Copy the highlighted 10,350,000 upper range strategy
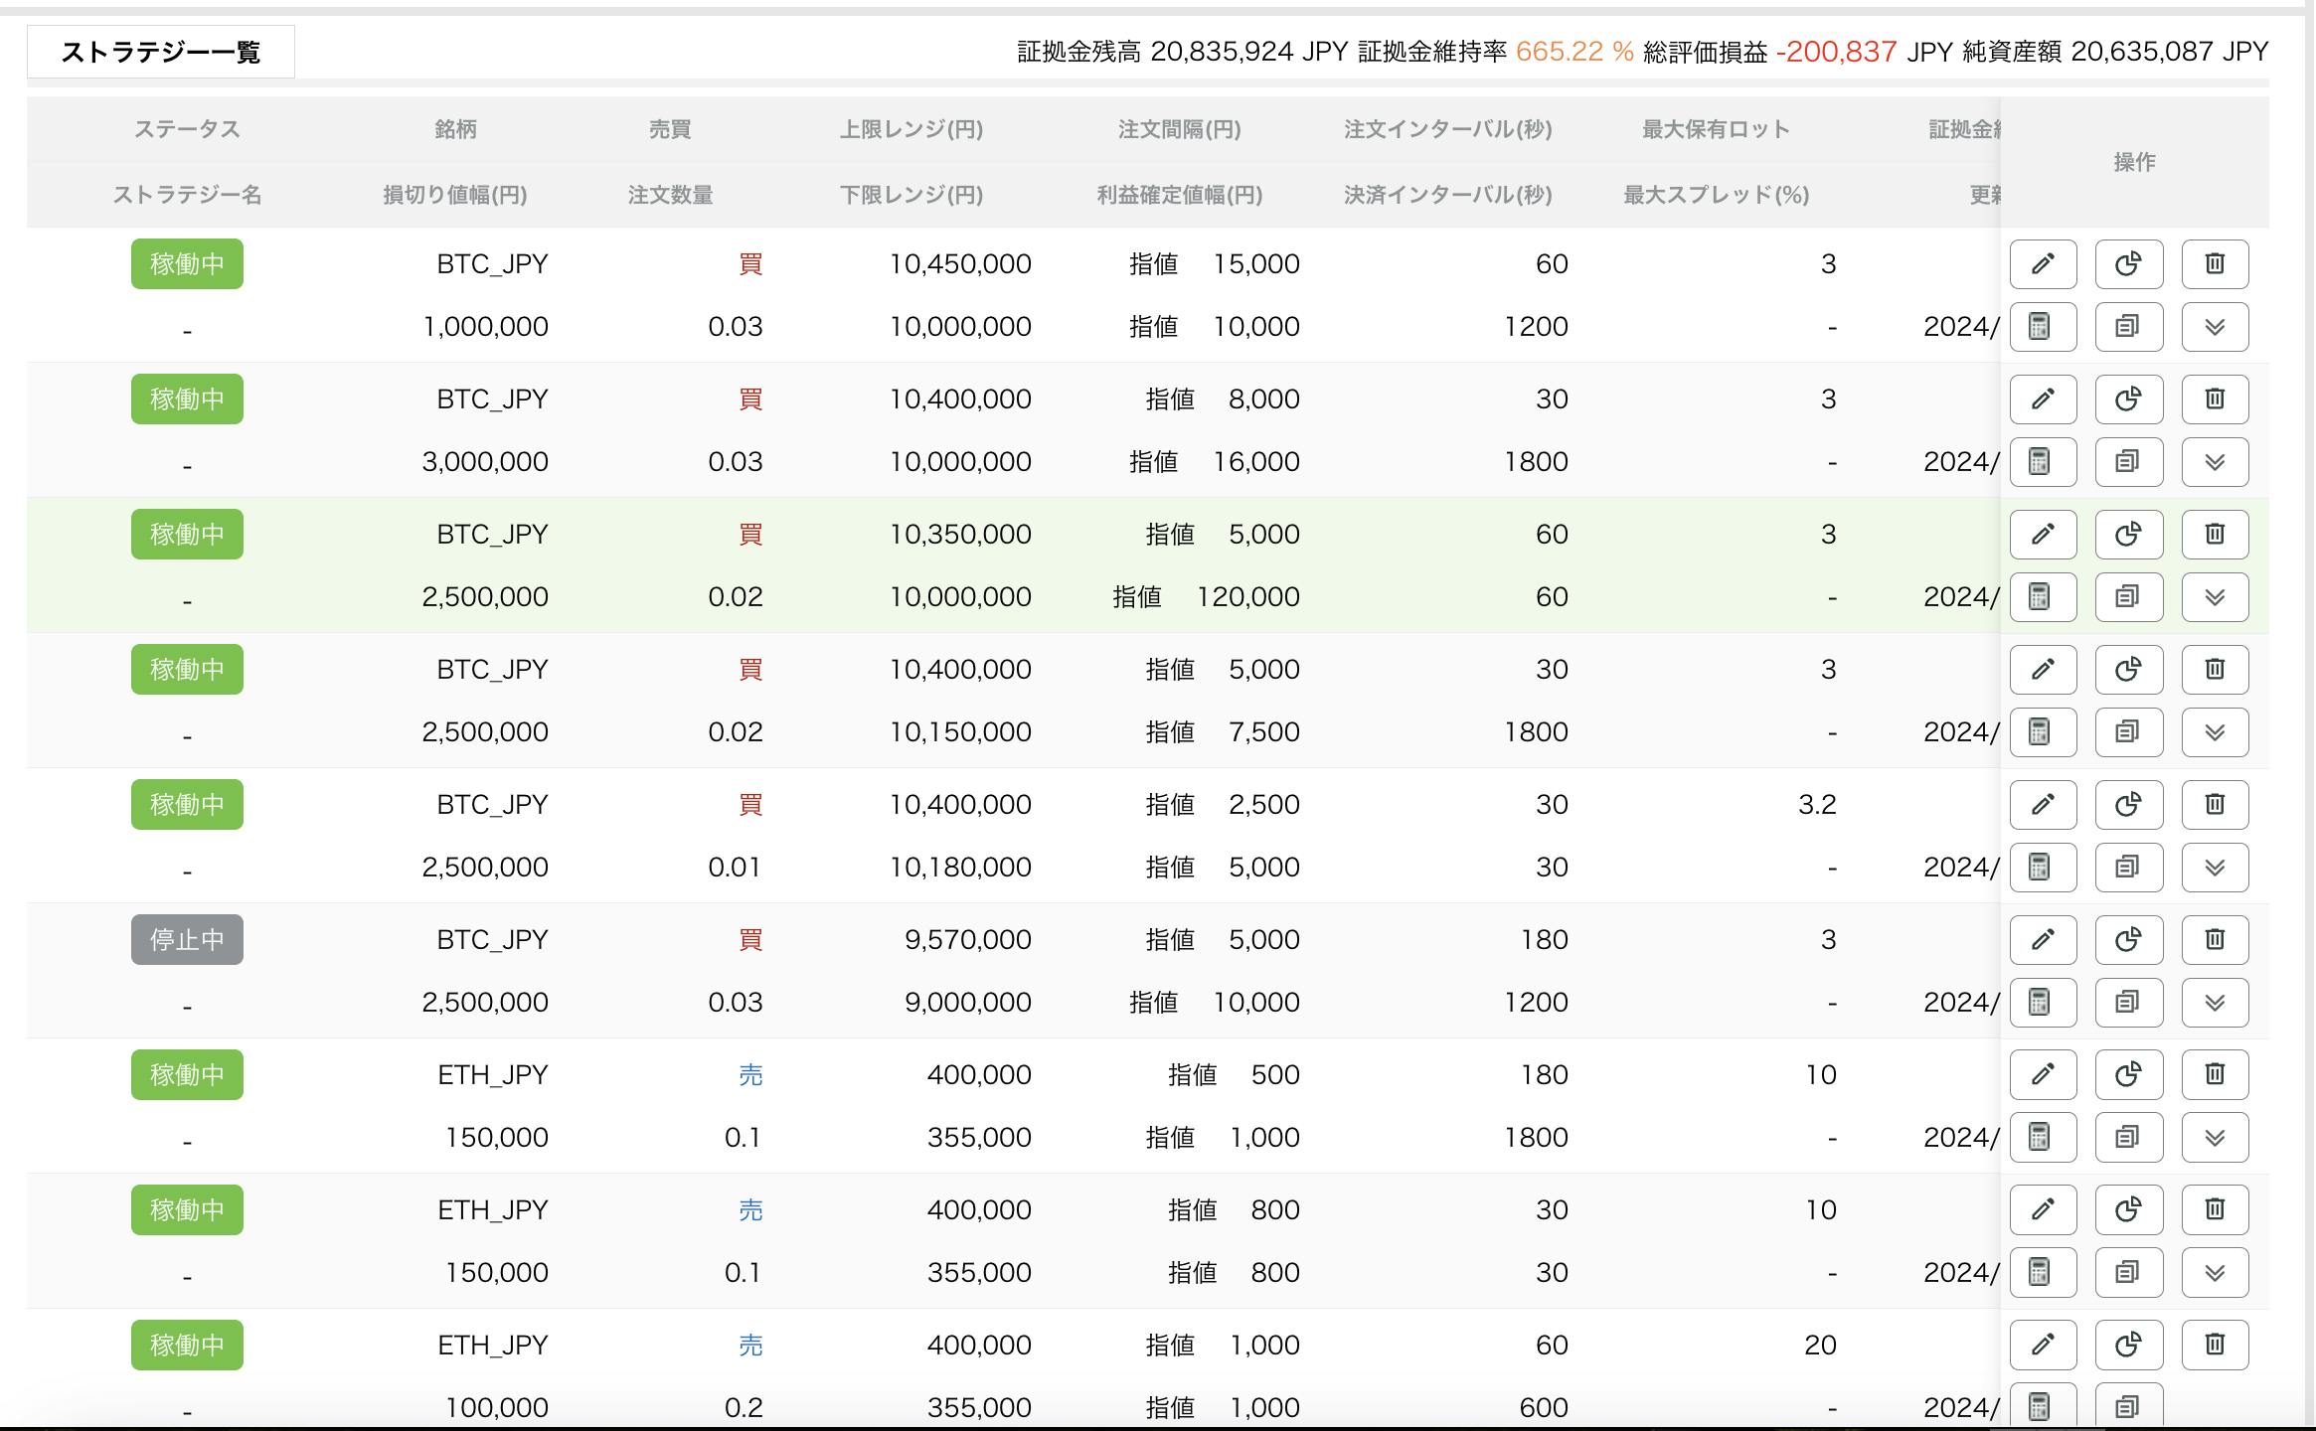The image size is (2316, 1431). coord(2128,597)
